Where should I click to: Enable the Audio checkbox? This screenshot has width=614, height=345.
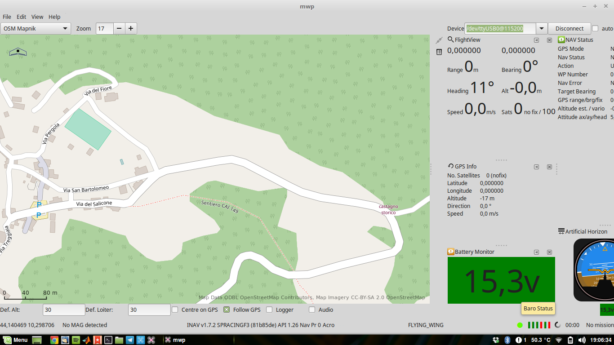coord(312,310)
